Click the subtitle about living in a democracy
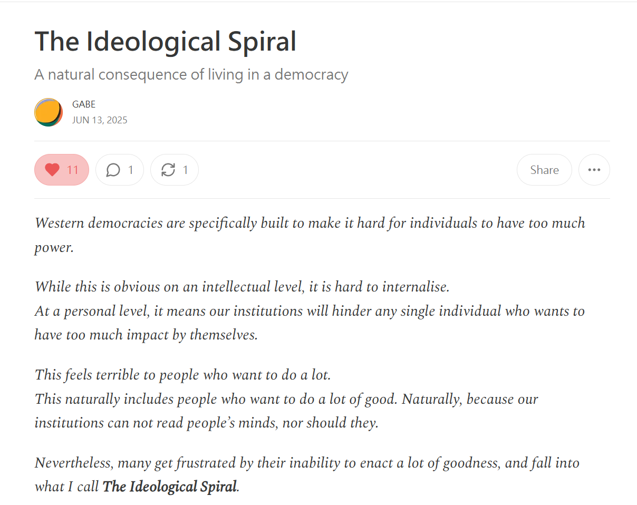The width and height of the screenshot is (637, 505). click(191, 74)
